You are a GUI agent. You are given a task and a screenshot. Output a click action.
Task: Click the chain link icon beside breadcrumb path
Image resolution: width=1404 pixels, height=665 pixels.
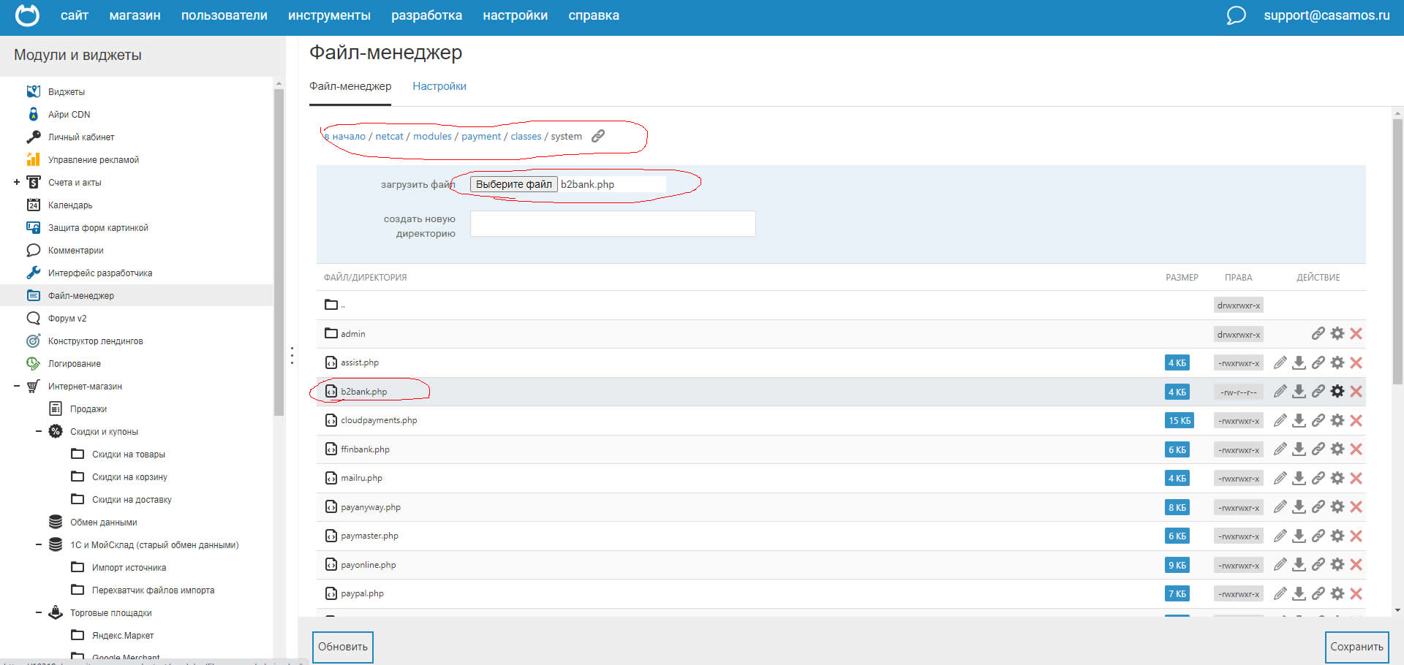[x=598, y=137]
